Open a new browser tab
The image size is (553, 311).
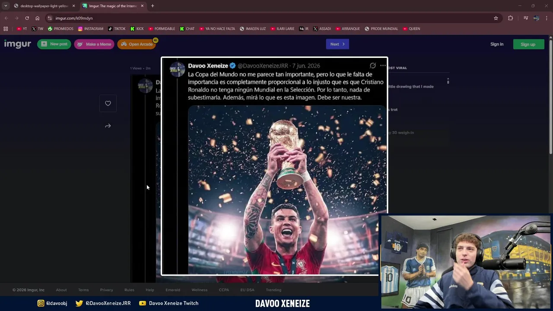coord(153,6)
